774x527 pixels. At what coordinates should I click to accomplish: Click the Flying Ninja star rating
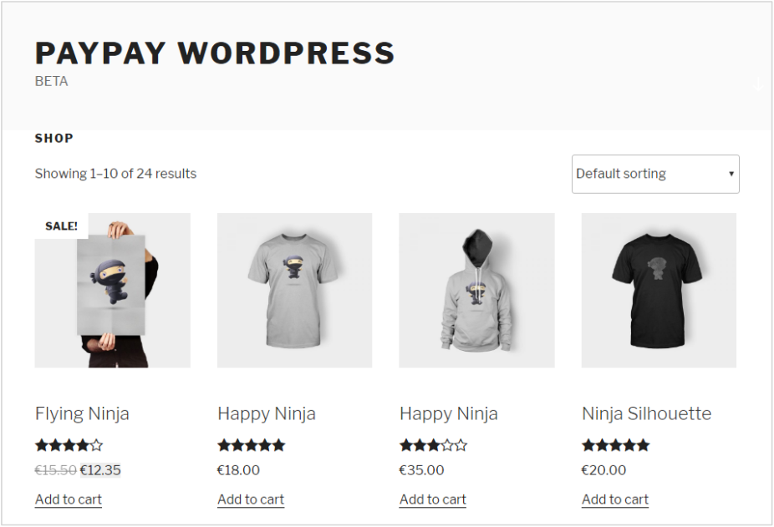pyautogui.click(x=69, y=446)
